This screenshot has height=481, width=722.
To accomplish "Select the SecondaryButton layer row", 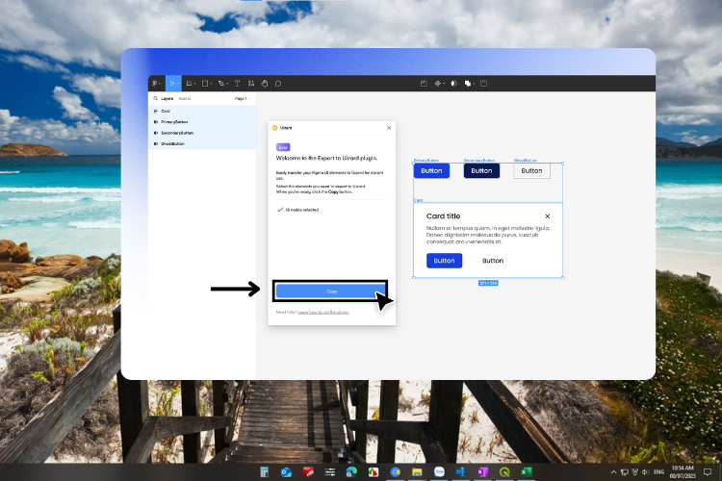I will [x=202, y=133].
